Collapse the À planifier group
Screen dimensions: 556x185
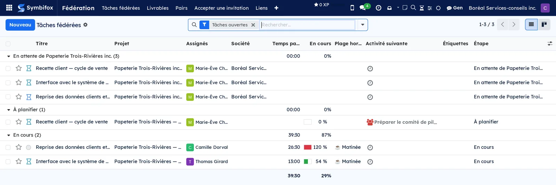[x=9, y=110]
